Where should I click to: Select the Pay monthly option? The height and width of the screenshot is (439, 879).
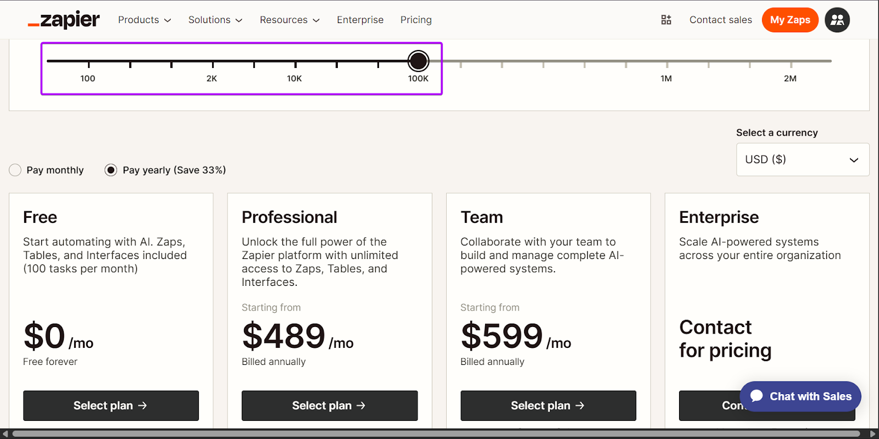point(15,170)
